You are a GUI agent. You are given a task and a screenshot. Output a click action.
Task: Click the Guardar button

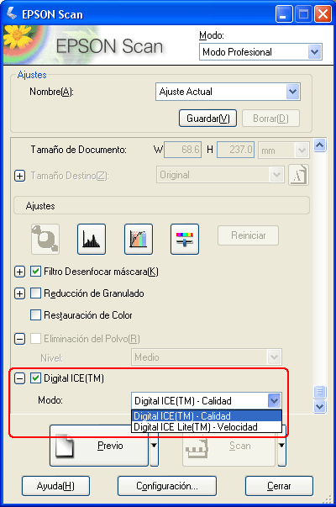207,119
